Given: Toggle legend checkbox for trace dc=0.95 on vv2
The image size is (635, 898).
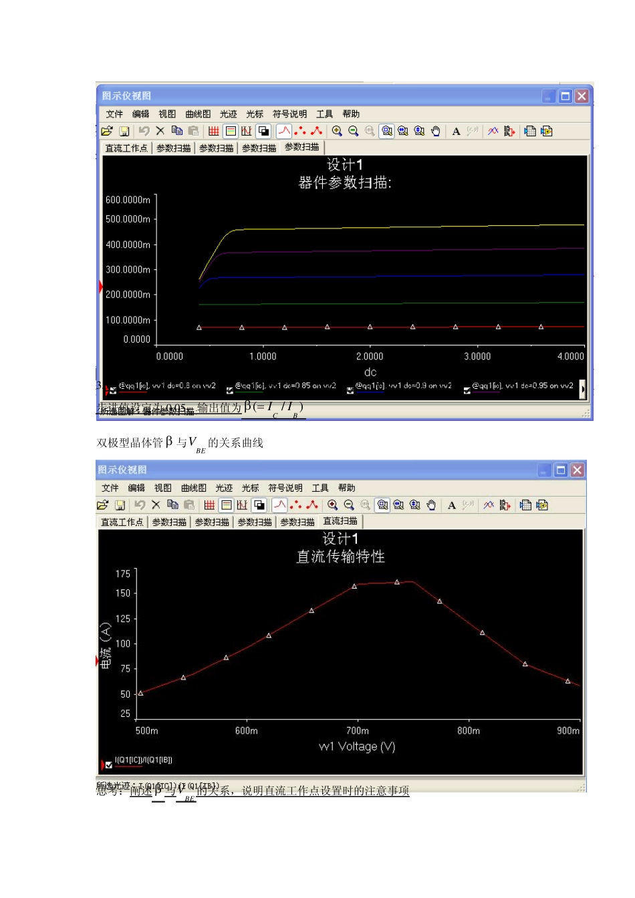Looking at the screenshot, I should [x=467, y=390].
